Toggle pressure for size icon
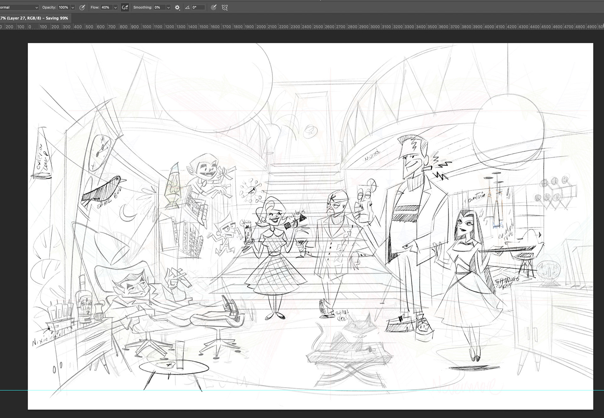604x418 pixels. (214, 8)
